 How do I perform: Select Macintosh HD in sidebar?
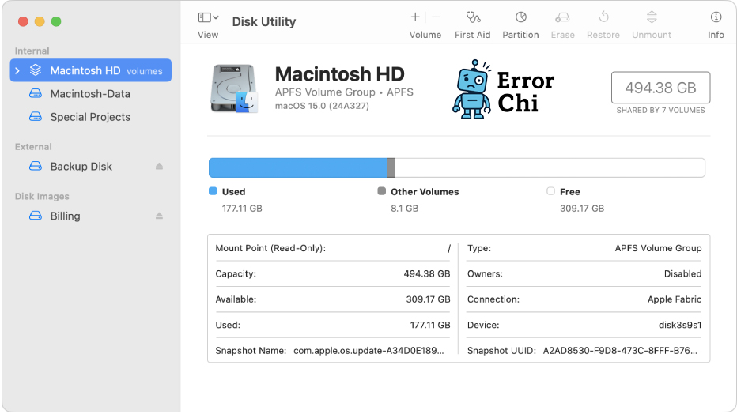[91, 70]
